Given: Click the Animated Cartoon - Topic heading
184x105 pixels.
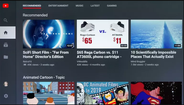Looking at the screenshot, I should pyautogui.click(x=44, y=77).
